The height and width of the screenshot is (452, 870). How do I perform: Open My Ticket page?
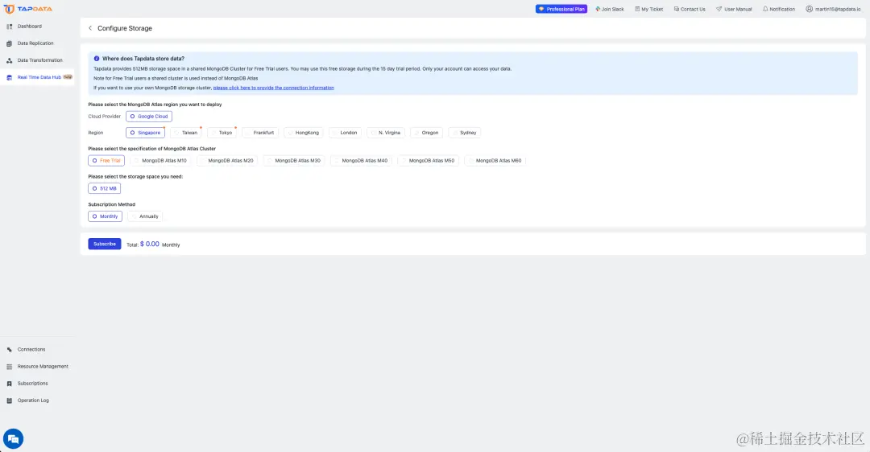[x=649, y=9]
